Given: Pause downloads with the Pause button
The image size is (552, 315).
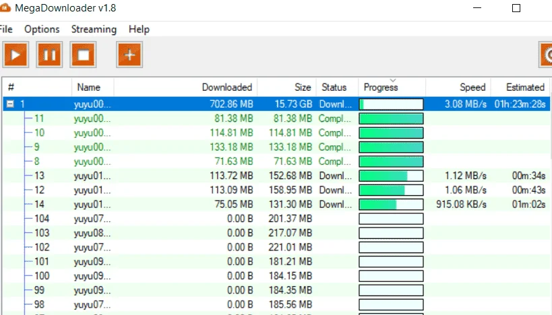Looking at the screenshot, I should [x=49, y=55].
